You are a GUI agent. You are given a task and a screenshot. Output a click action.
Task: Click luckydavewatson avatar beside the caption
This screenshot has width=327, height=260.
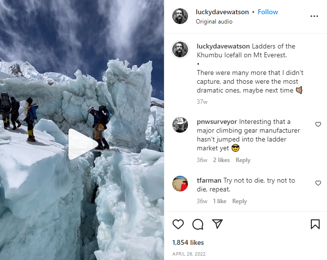180,49
